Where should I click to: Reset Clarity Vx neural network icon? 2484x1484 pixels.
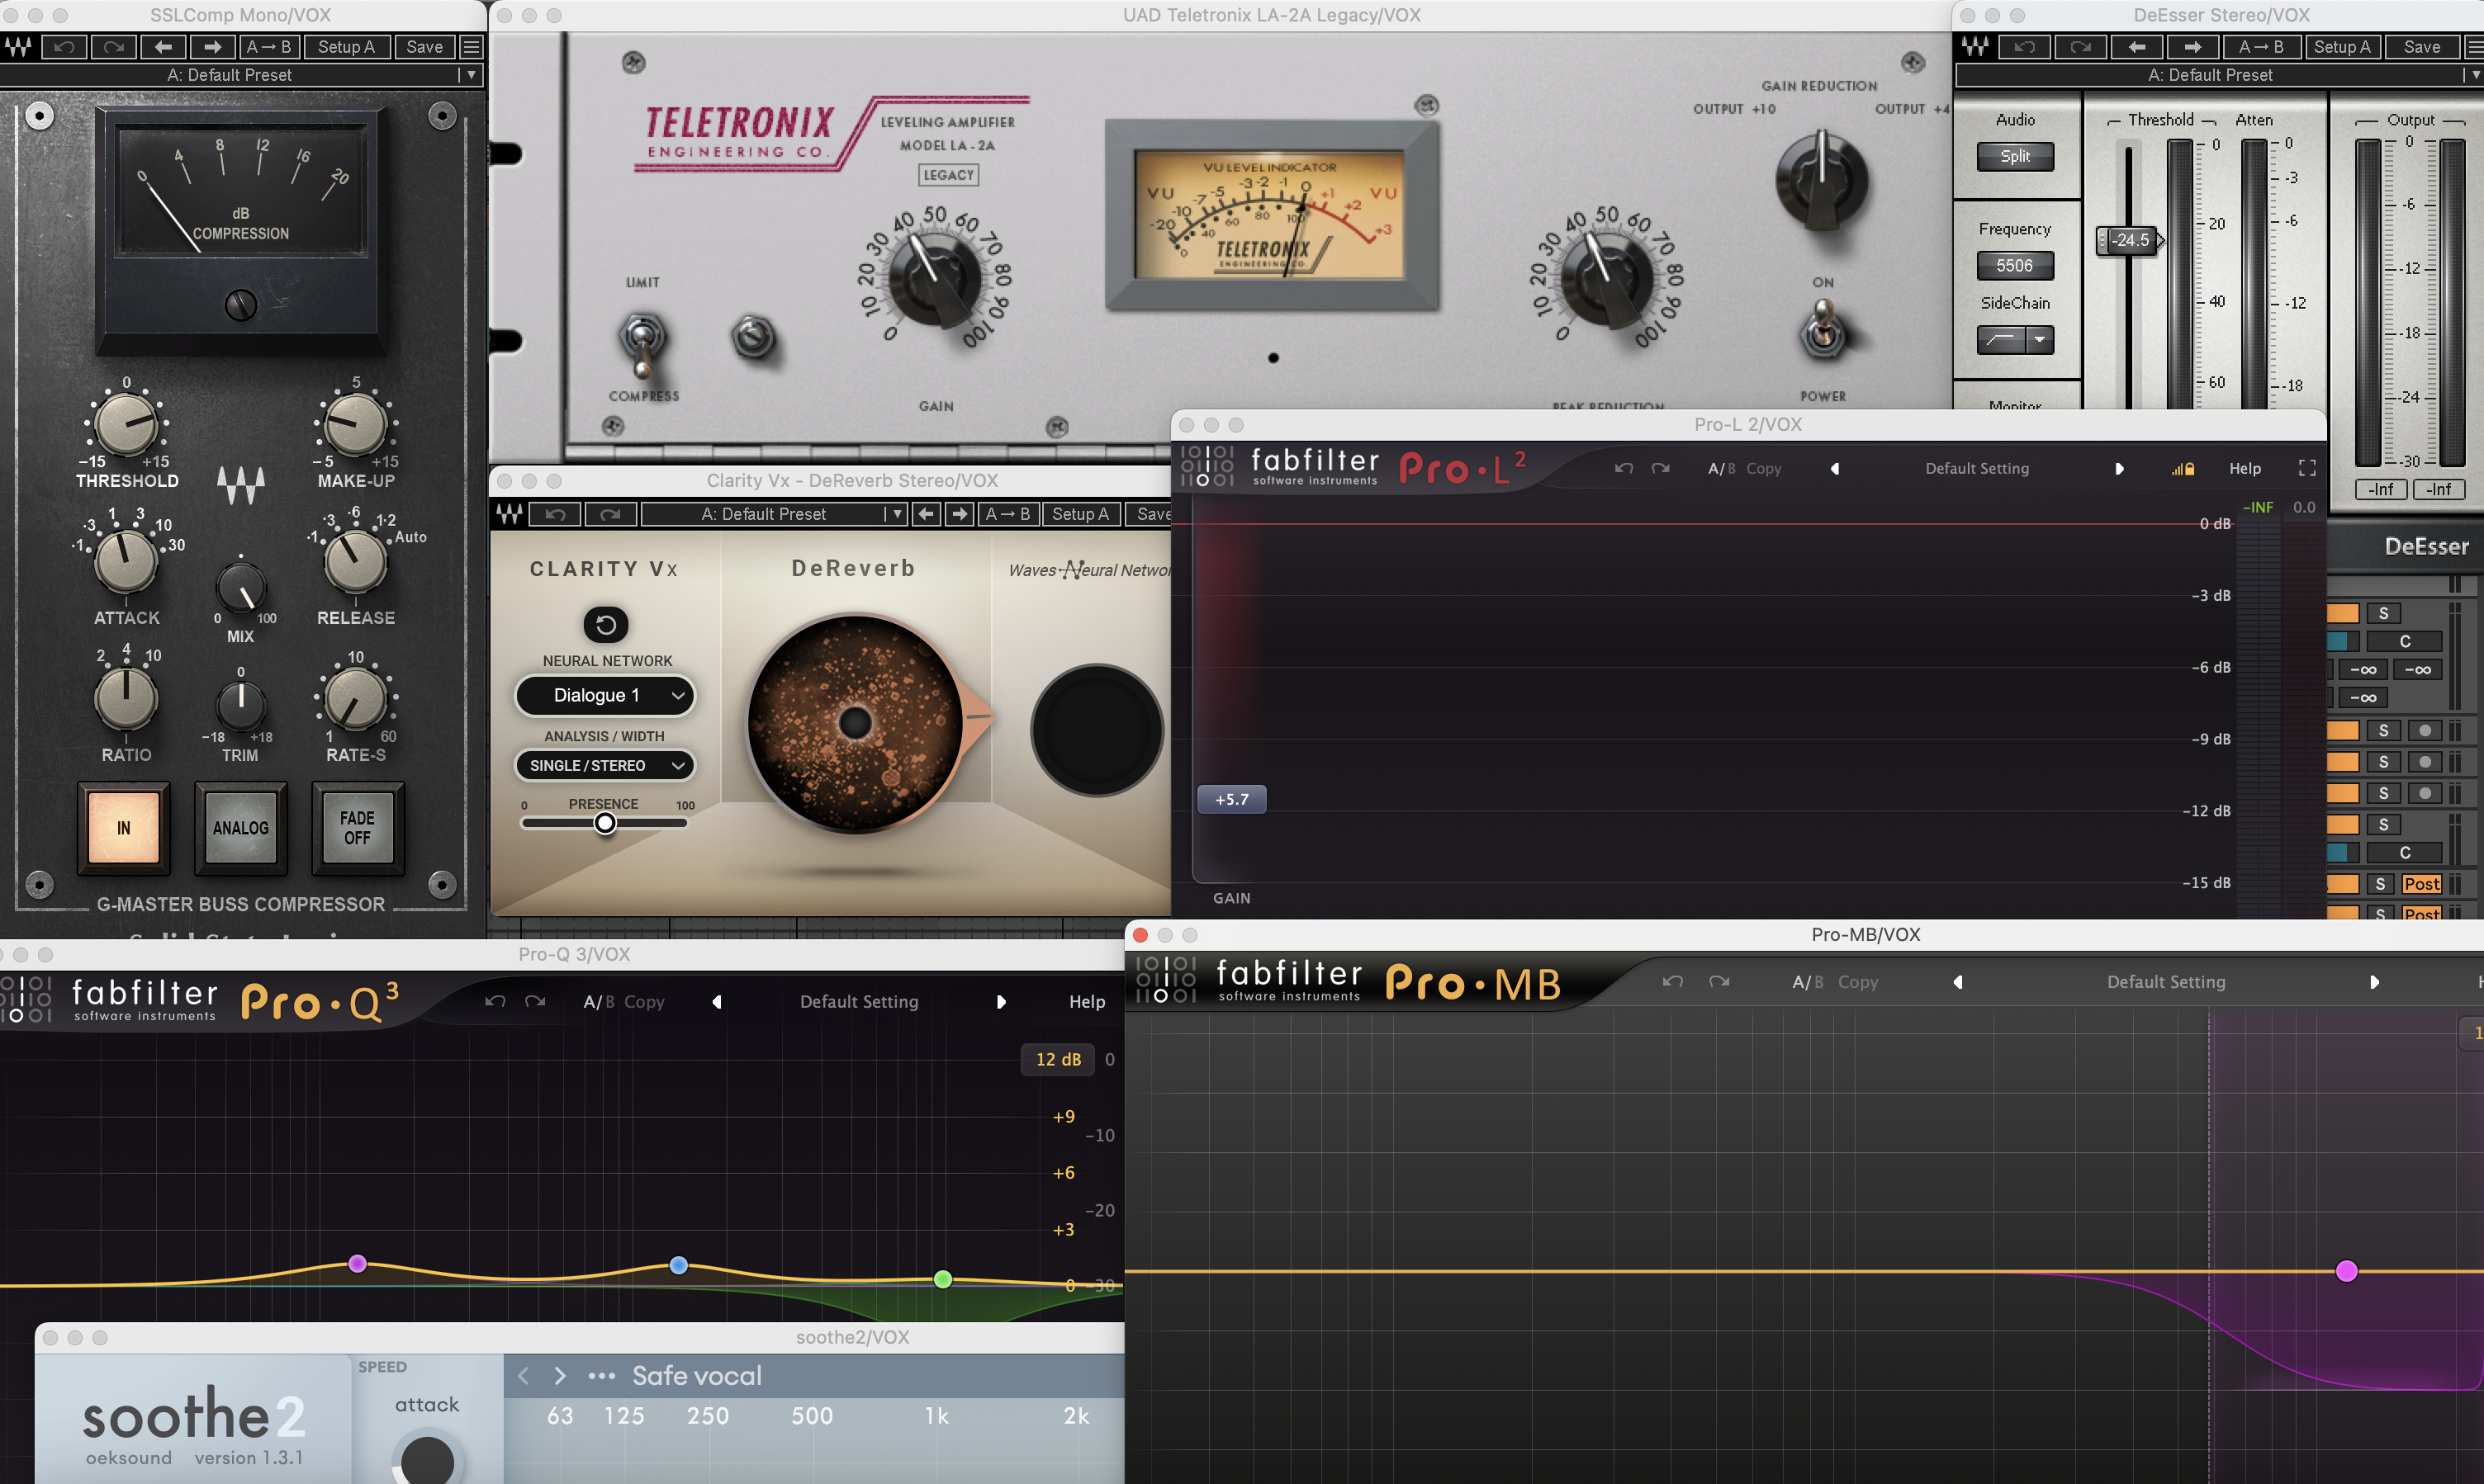coord(605,624)
